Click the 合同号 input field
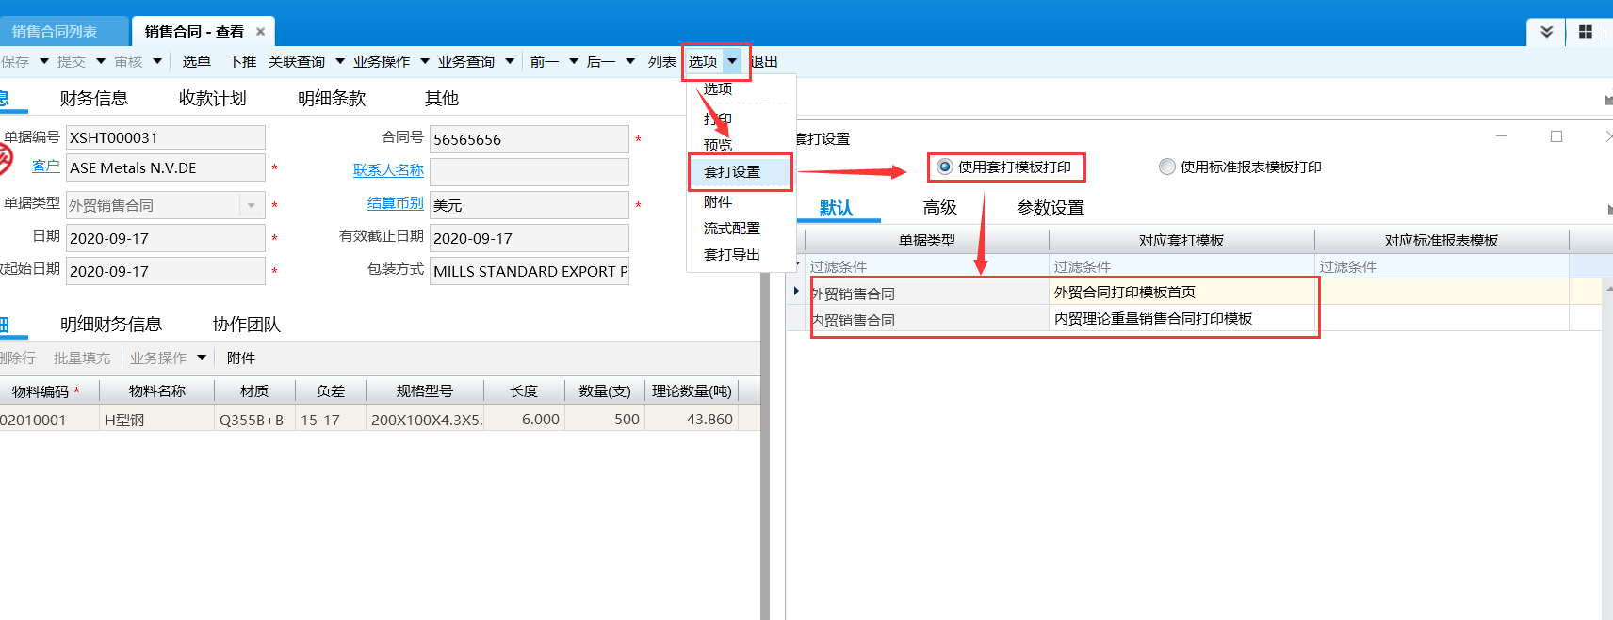This screenshot has width=1613, height=620. coord(529,139)
